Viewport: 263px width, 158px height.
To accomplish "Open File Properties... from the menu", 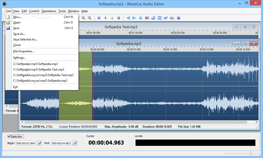I will 42,51.
